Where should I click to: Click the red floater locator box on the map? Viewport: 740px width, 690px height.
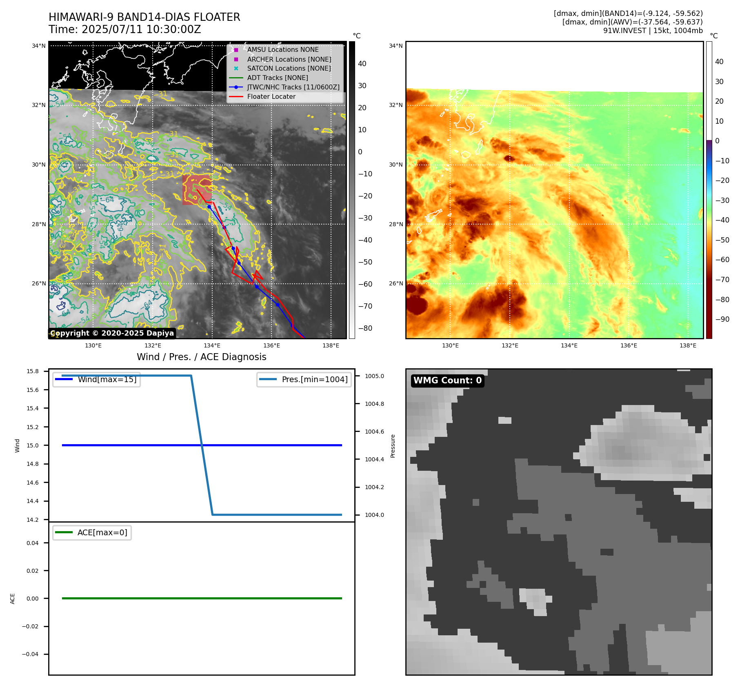(x=197, y=190)
